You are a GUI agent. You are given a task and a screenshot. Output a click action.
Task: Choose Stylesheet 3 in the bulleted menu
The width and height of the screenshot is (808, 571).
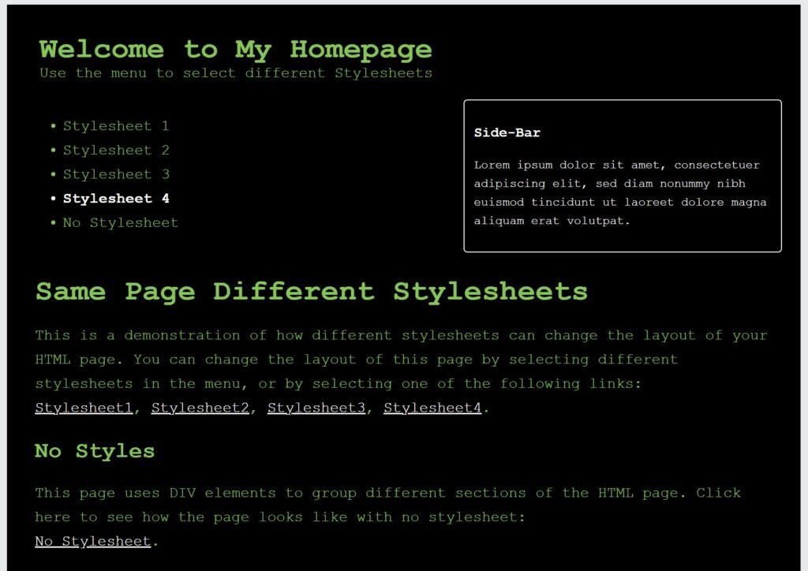tap(116, 174)
